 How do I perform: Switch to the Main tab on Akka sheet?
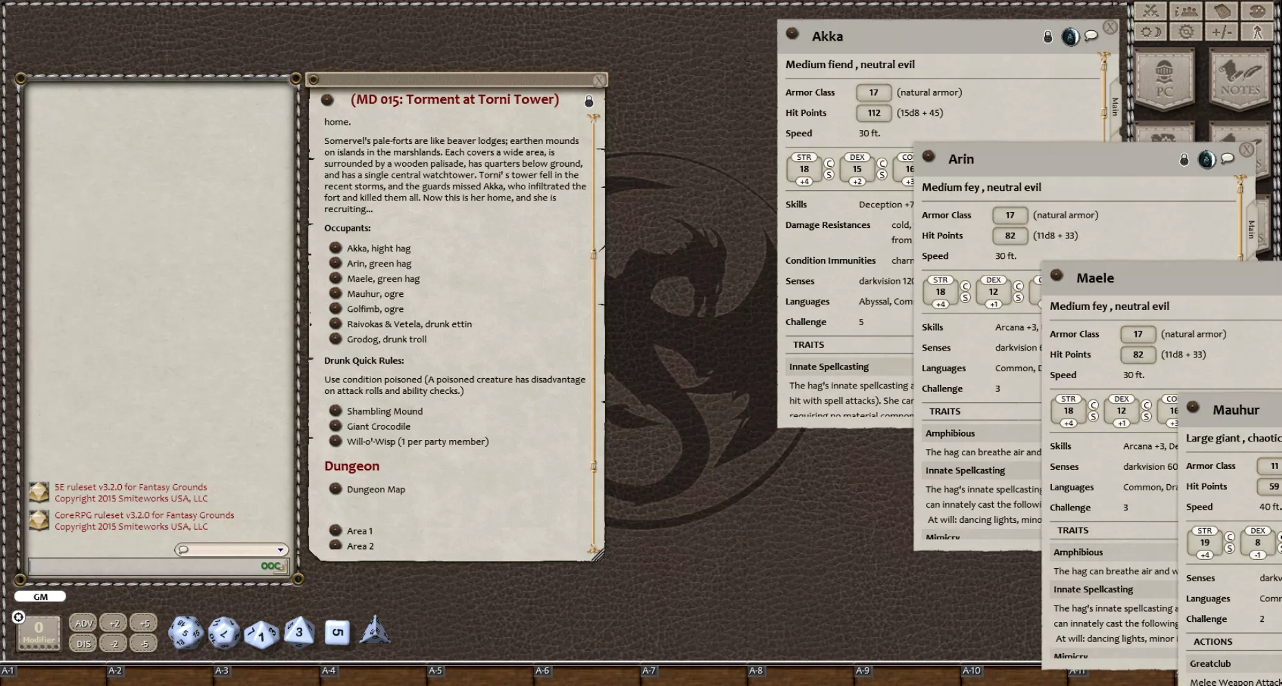[1115, 106]
